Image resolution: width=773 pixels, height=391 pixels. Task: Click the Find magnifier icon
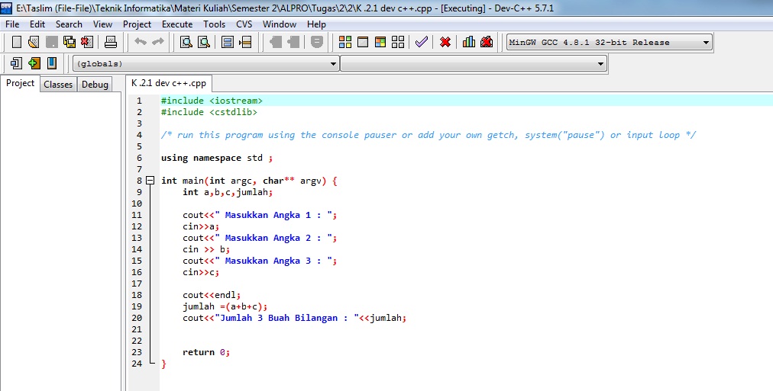coord(186,42)
